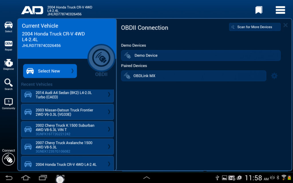Open the Search icon in the sidebar

(x=8, y=83)
